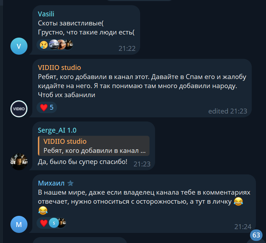Click the 21:22 timestamp on Vasili's message

pos(127,49)
